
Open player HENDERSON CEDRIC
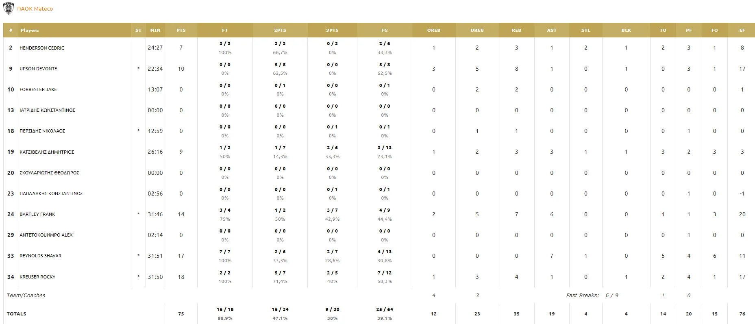tap(42, 48)
